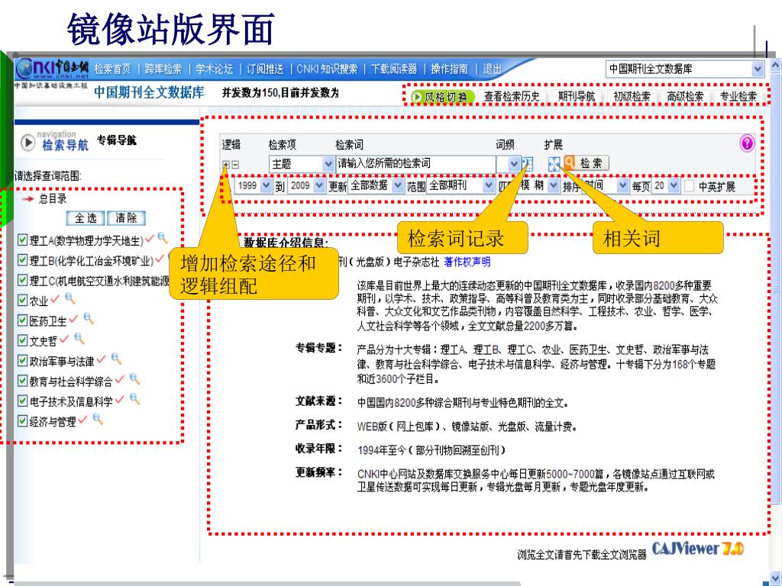Open the 词频 frequency dropdown

509,164
